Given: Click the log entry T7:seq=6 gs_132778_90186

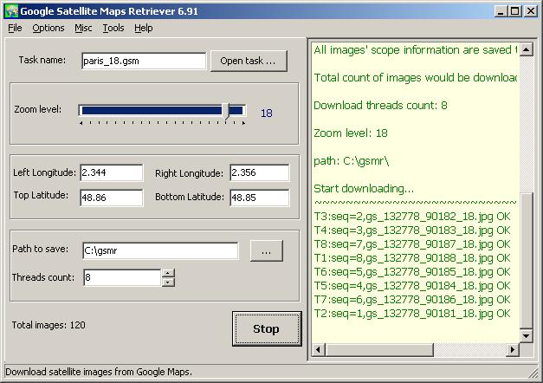Looking at the screenshot, I should coord(412,300).
